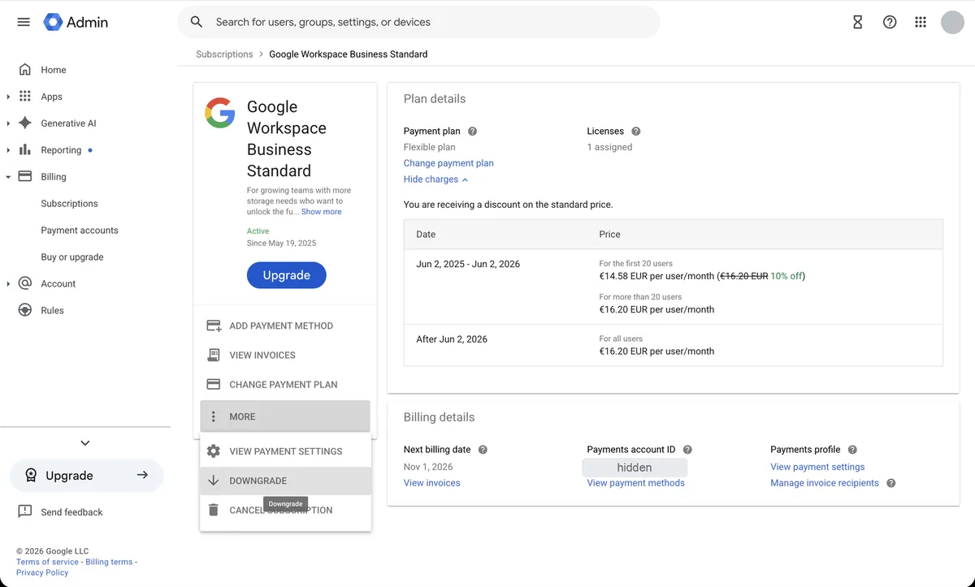Open the Change payment plan link

click(448, 163)
